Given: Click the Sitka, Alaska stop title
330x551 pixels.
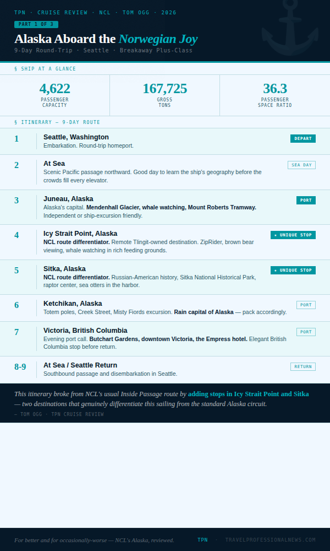Looking at the screenshot, I should 64,269.
